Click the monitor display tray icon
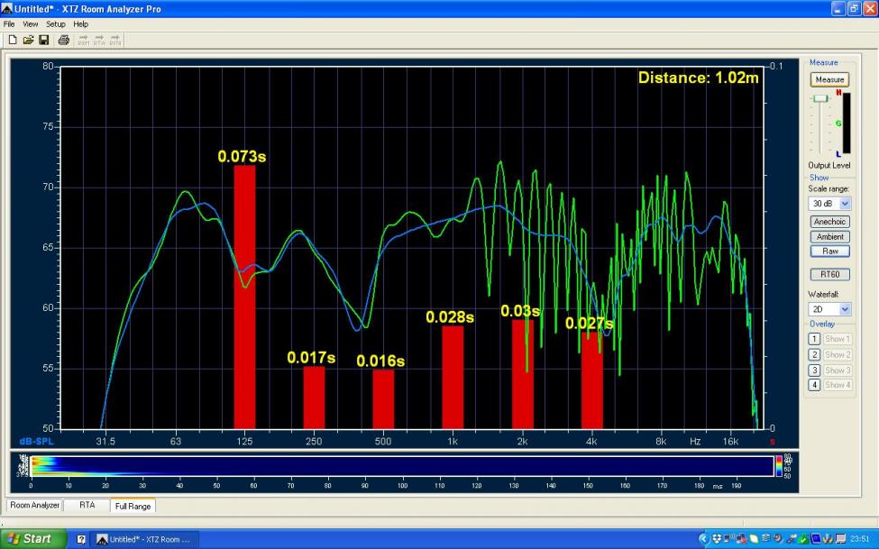 tap(841, 539)
